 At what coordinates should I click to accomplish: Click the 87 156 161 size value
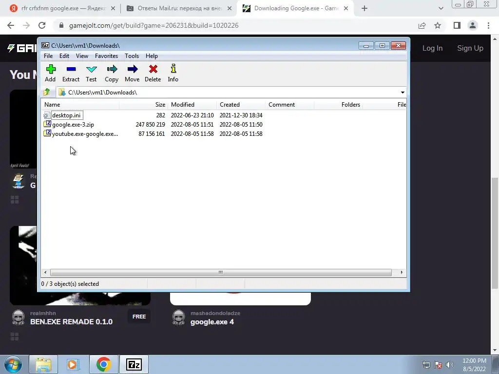tap(152, 134)
